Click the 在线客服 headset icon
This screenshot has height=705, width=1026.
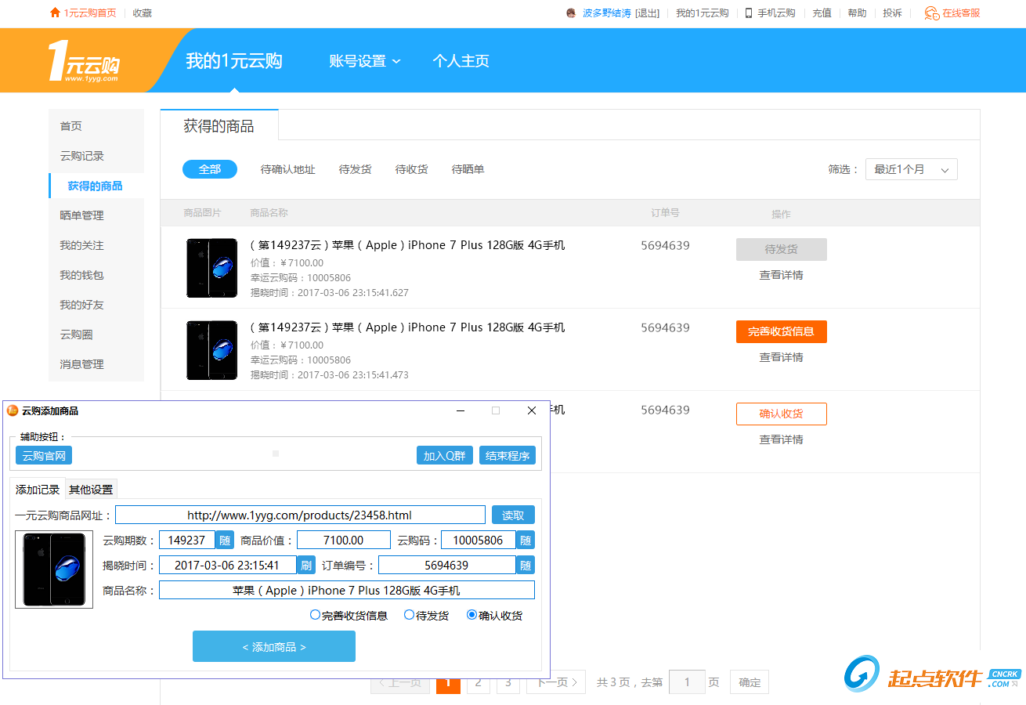click(x=931, y=13)
